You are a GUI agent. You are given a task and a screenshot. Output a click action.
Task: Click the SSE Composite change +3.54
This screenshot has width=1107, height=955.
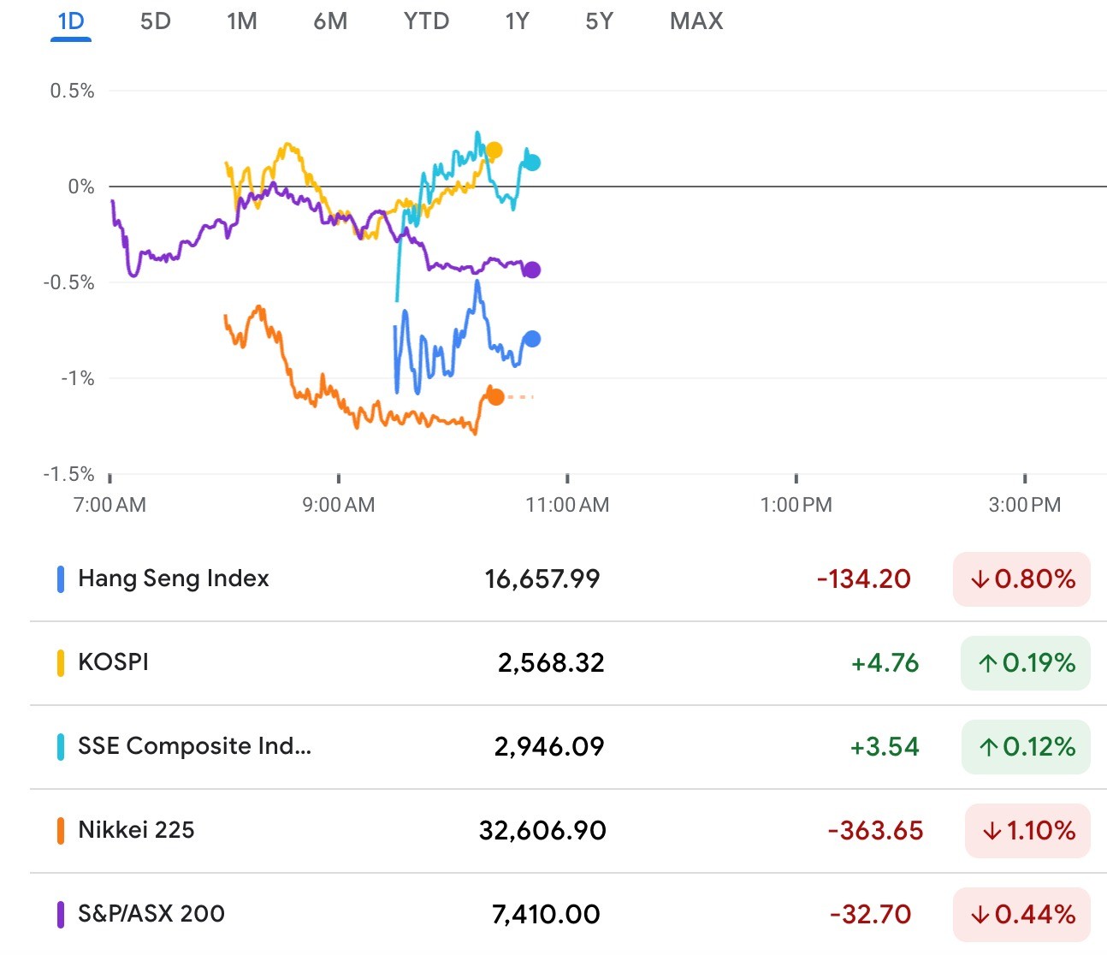coord(884,747)
